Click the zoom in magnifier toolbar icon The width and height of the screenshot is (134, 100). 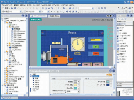pyautogui.click(x=102, y=8)
